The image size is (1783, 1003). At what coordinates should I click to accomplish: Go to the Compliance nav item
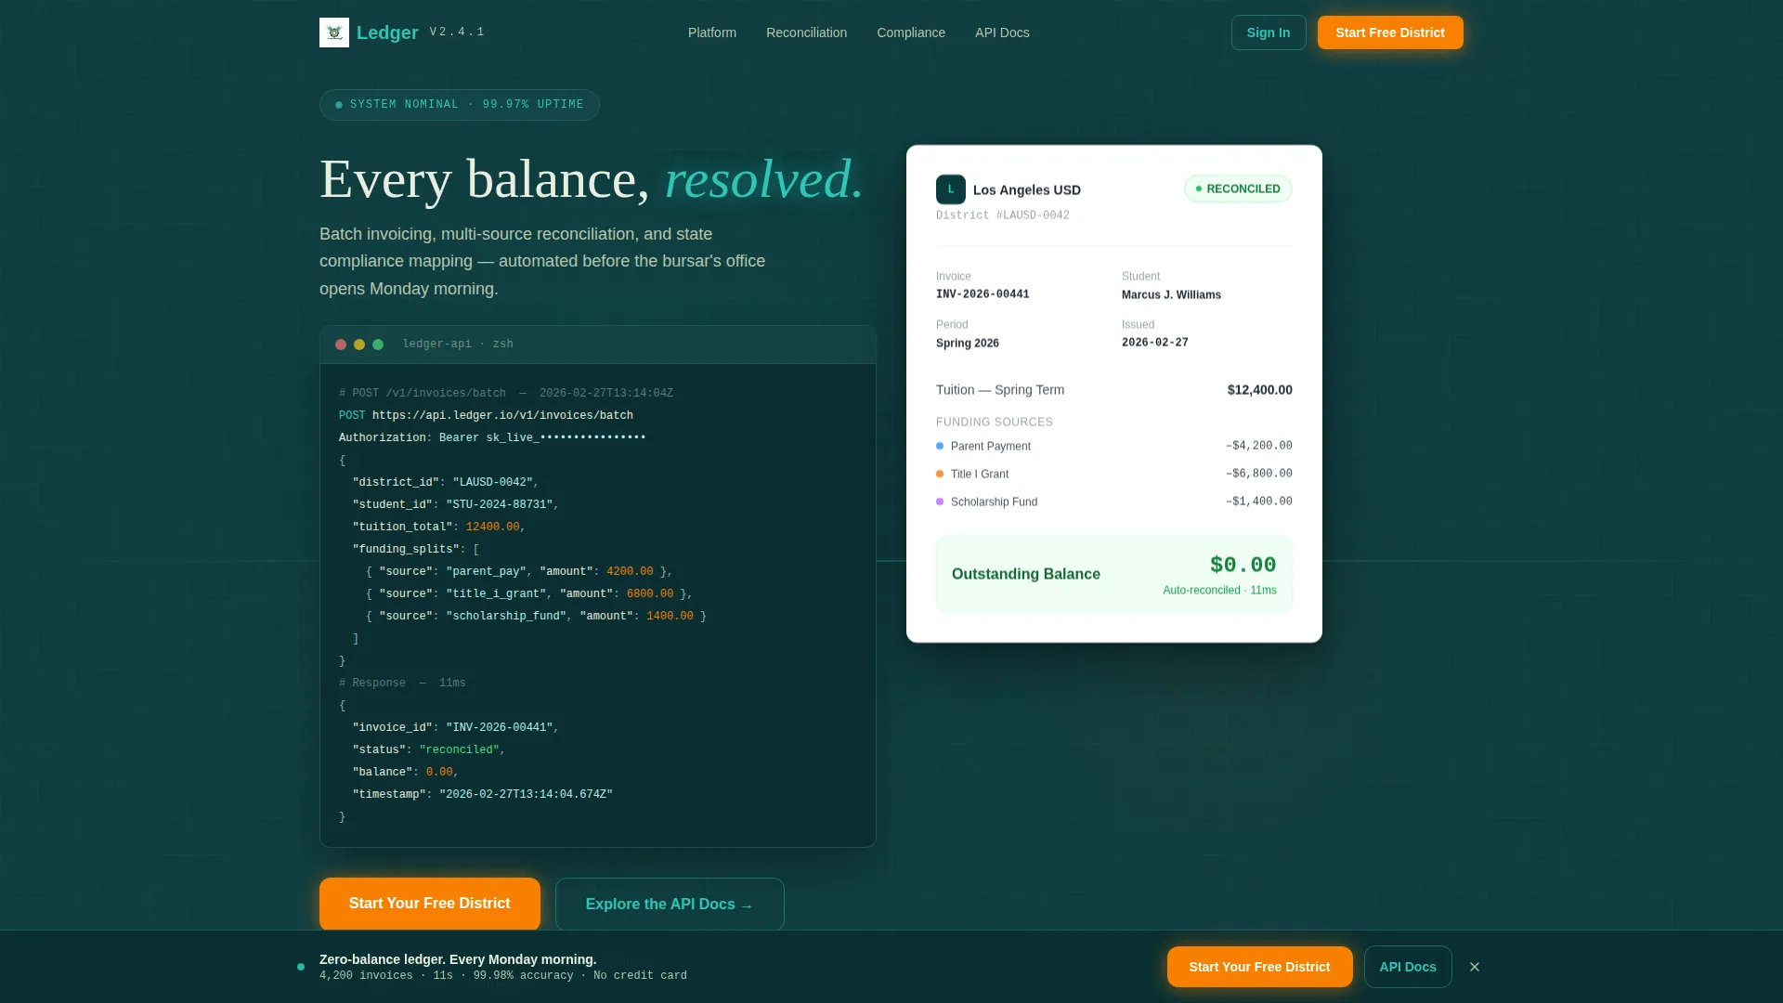point(911,33)
